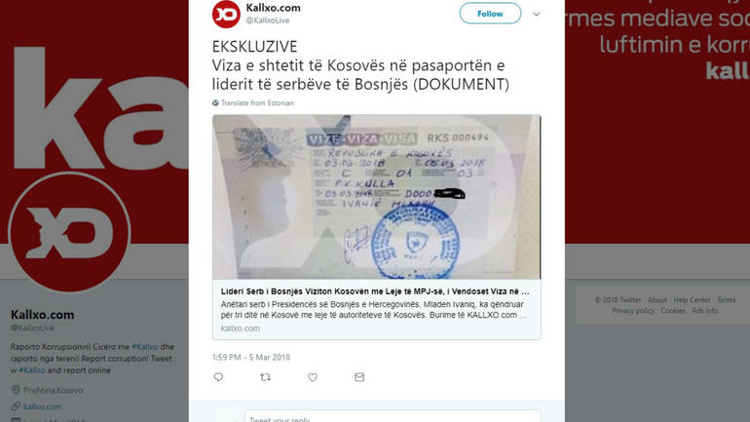Follow the Kallxo.com account

490,14
